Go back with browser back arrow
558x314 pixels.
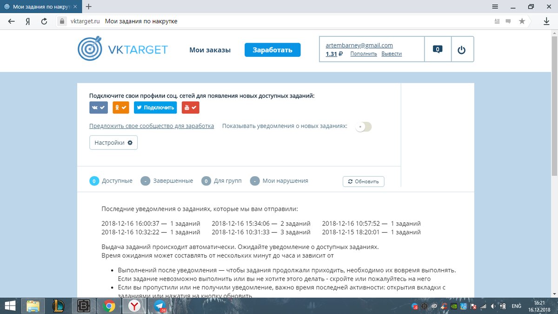11,21
